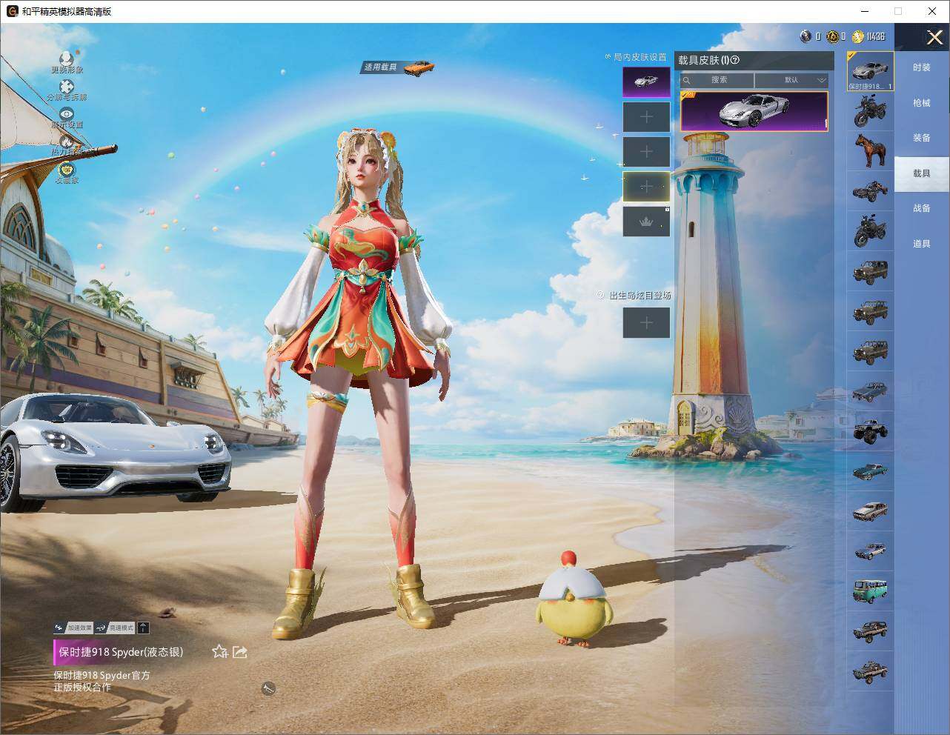Add skin to second empty in-match slot

pyautogui.click(x=646, y=152)
